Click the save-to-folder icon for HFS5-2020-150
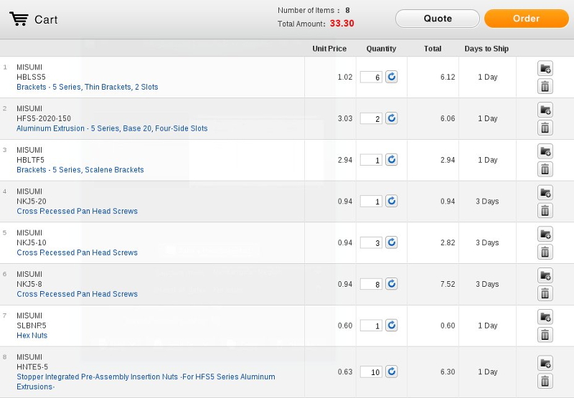The width and height of the screenshot is (574, 398). [545, 110]
